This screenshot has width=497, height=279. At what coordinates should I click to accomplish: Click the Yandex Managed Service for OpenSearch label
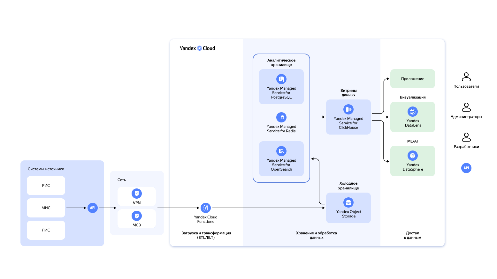[281, 165]
